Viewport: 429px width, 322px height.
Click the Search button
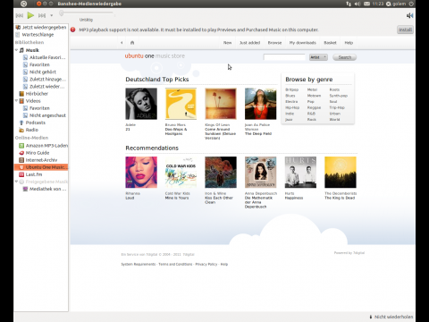pos(344,57)
